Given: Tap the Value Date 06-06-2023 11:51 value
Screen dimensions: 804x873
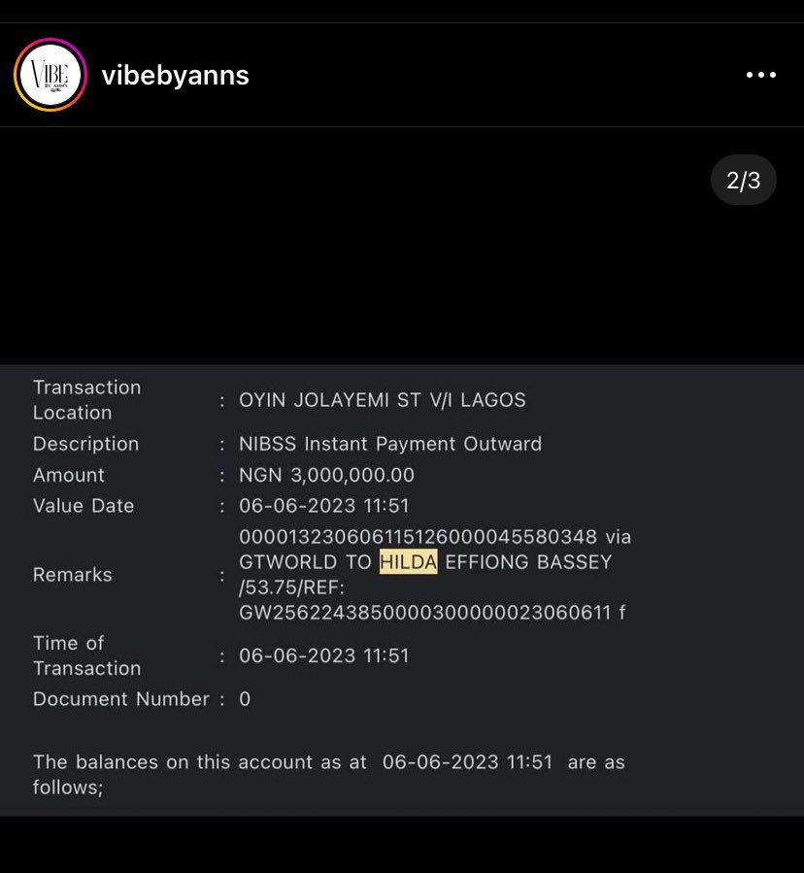Looking at the screenshot, I should coord(324,506).
